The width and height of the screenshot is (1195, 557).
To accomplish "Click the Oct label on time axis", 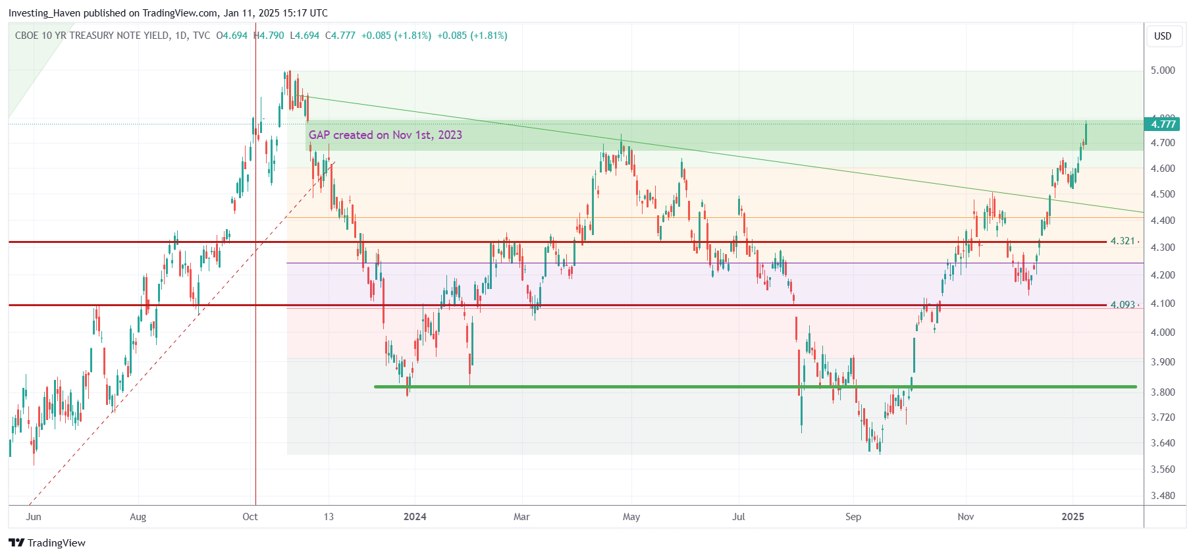I will [x=250, y=517].
